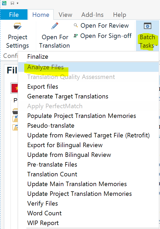Switch to the View ribbon tab
This screenshot has width=160, height=229.
click(65, 15)
